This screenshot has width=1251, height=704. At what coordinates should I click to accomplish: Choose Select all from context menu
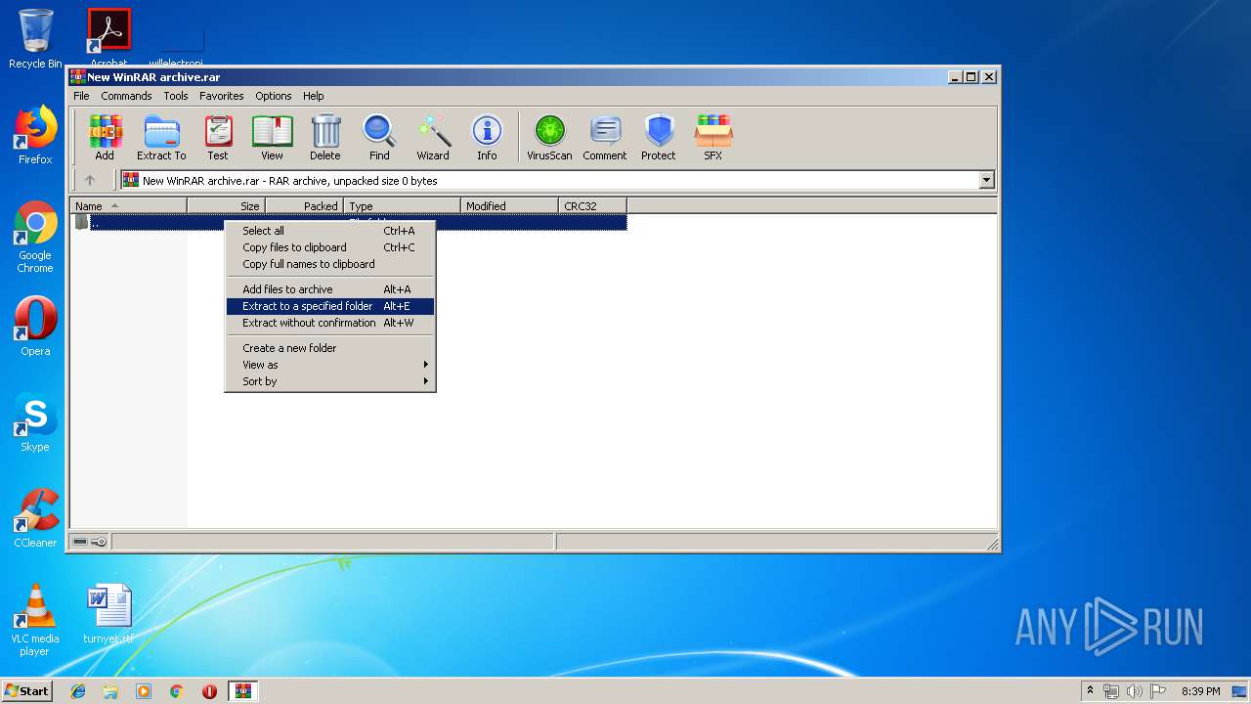(x=330, y=231)
